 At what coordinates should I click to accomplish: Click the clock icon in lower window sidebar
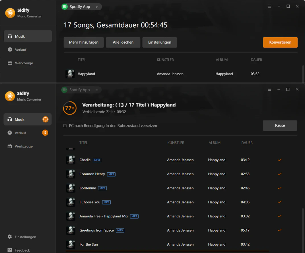[10, 133]
